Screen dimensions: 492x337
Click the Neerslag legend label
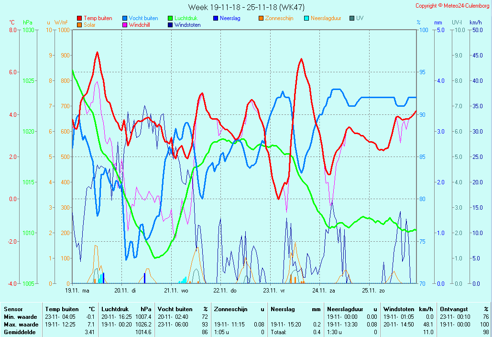[x=230, y=18]
